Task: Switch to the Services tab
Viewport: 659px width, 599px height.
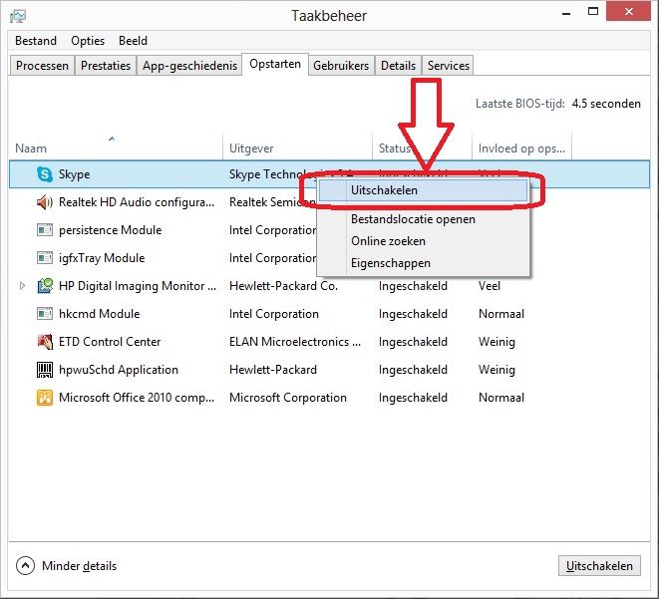Action: click(449, 66)
